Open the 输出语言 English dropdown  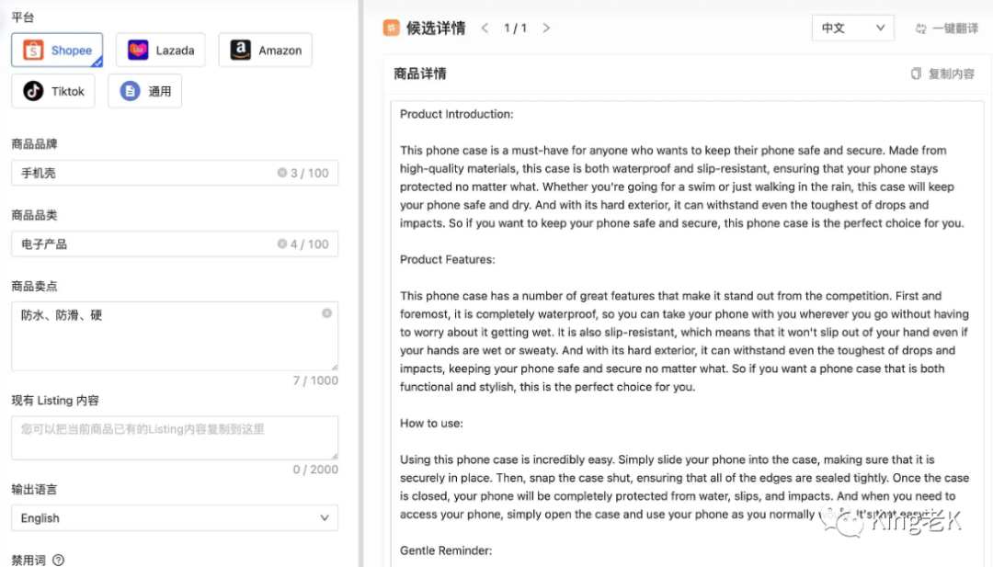(x=175, y=517)
